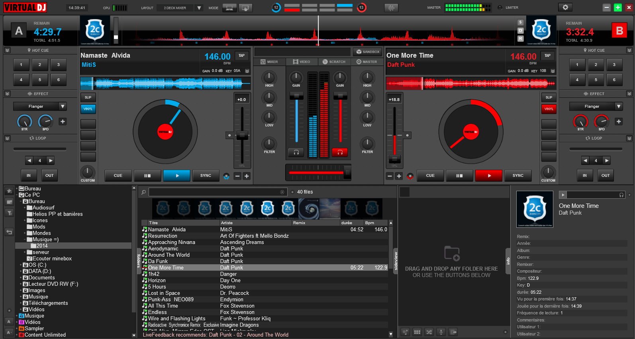
Task: Clear the browser search field
Action: (282, 192)
